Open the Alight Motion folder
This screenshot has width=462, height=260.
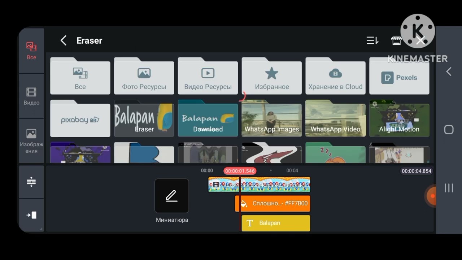[x=400, y=118]
